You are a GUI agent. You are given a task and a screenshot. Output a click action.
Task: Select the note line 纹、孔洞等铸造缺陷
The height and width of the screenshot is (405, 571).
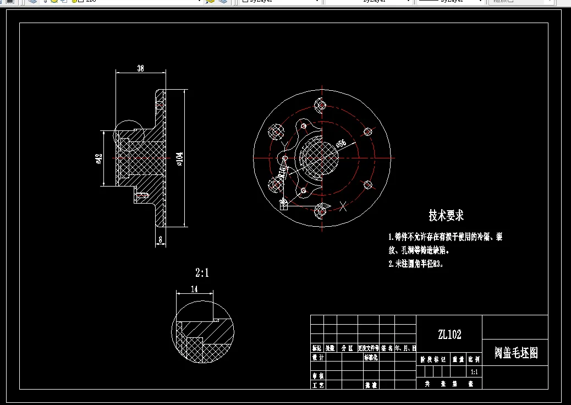pyautogui.click(x=419, y=250)
